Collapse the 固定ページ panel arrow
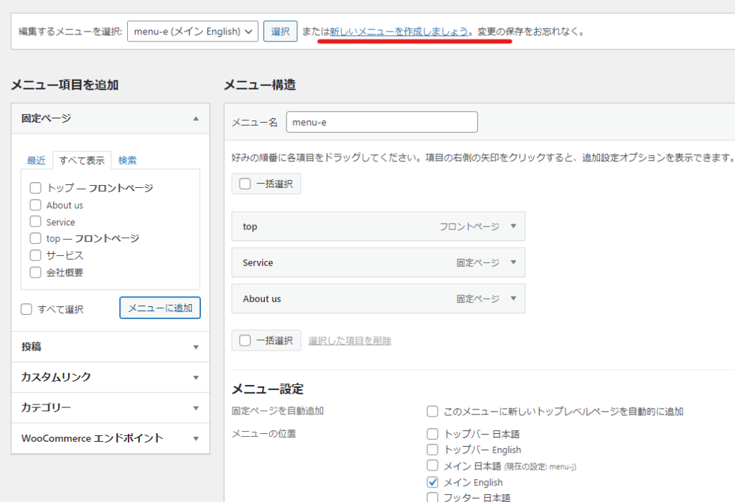 tap(196, 119)
